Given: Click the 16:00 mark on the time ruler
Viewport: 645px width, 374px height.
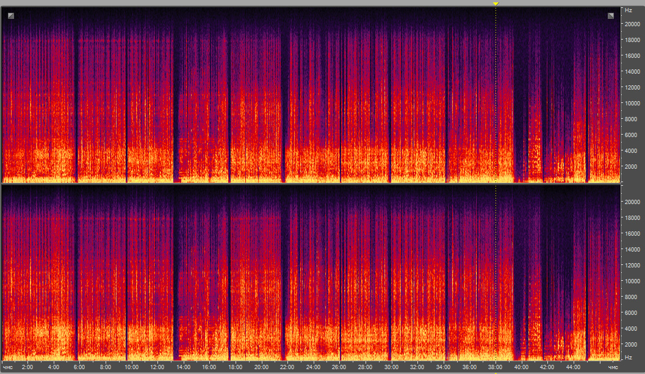Looking at the screenshot, I should pos(209,367).
